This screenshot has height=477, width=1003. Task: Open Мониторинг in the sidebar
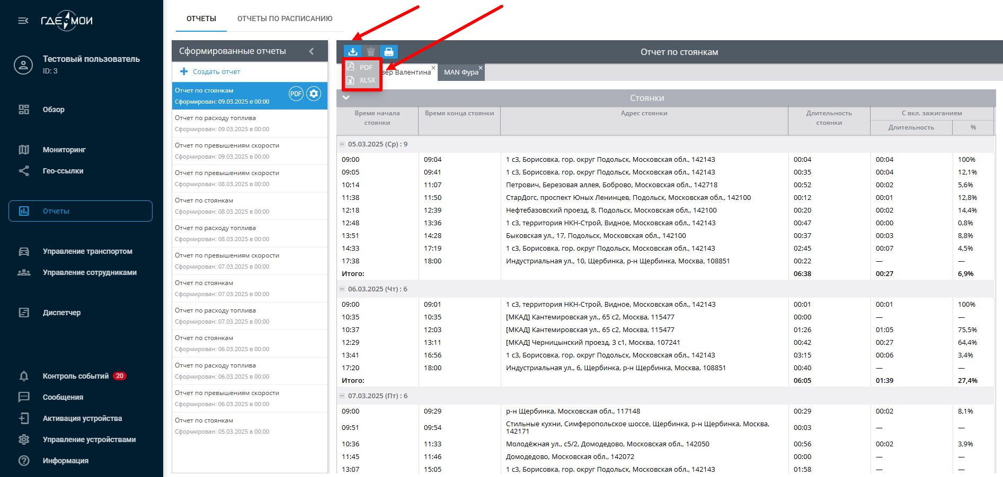click(64, 150)
